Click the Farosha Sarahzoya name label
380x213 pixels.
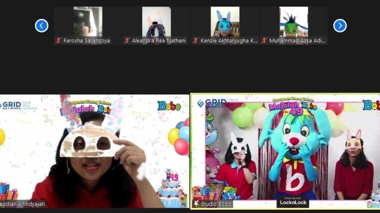pyautogui.click(x=86, y=41)
